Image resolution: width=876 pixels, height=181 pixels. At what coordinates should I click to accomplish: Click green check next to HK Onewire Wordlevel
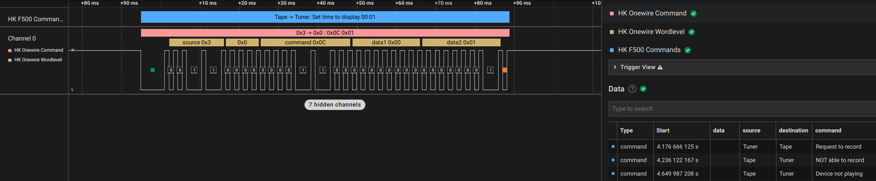coord(692,32)
